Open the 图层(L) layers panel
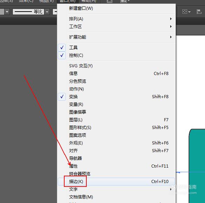 116,120
